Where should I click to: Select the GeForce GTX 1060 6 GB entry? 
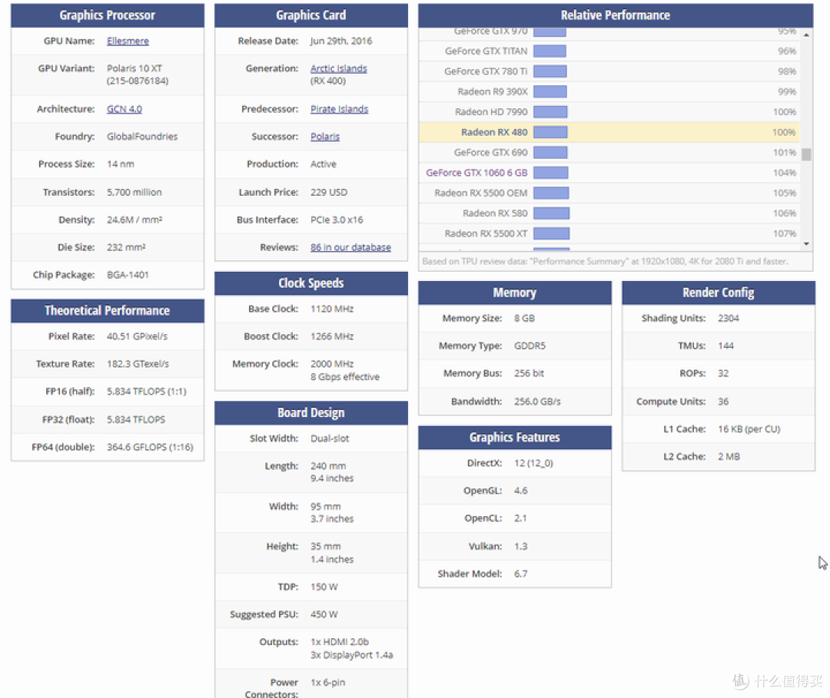pos(477,173)
